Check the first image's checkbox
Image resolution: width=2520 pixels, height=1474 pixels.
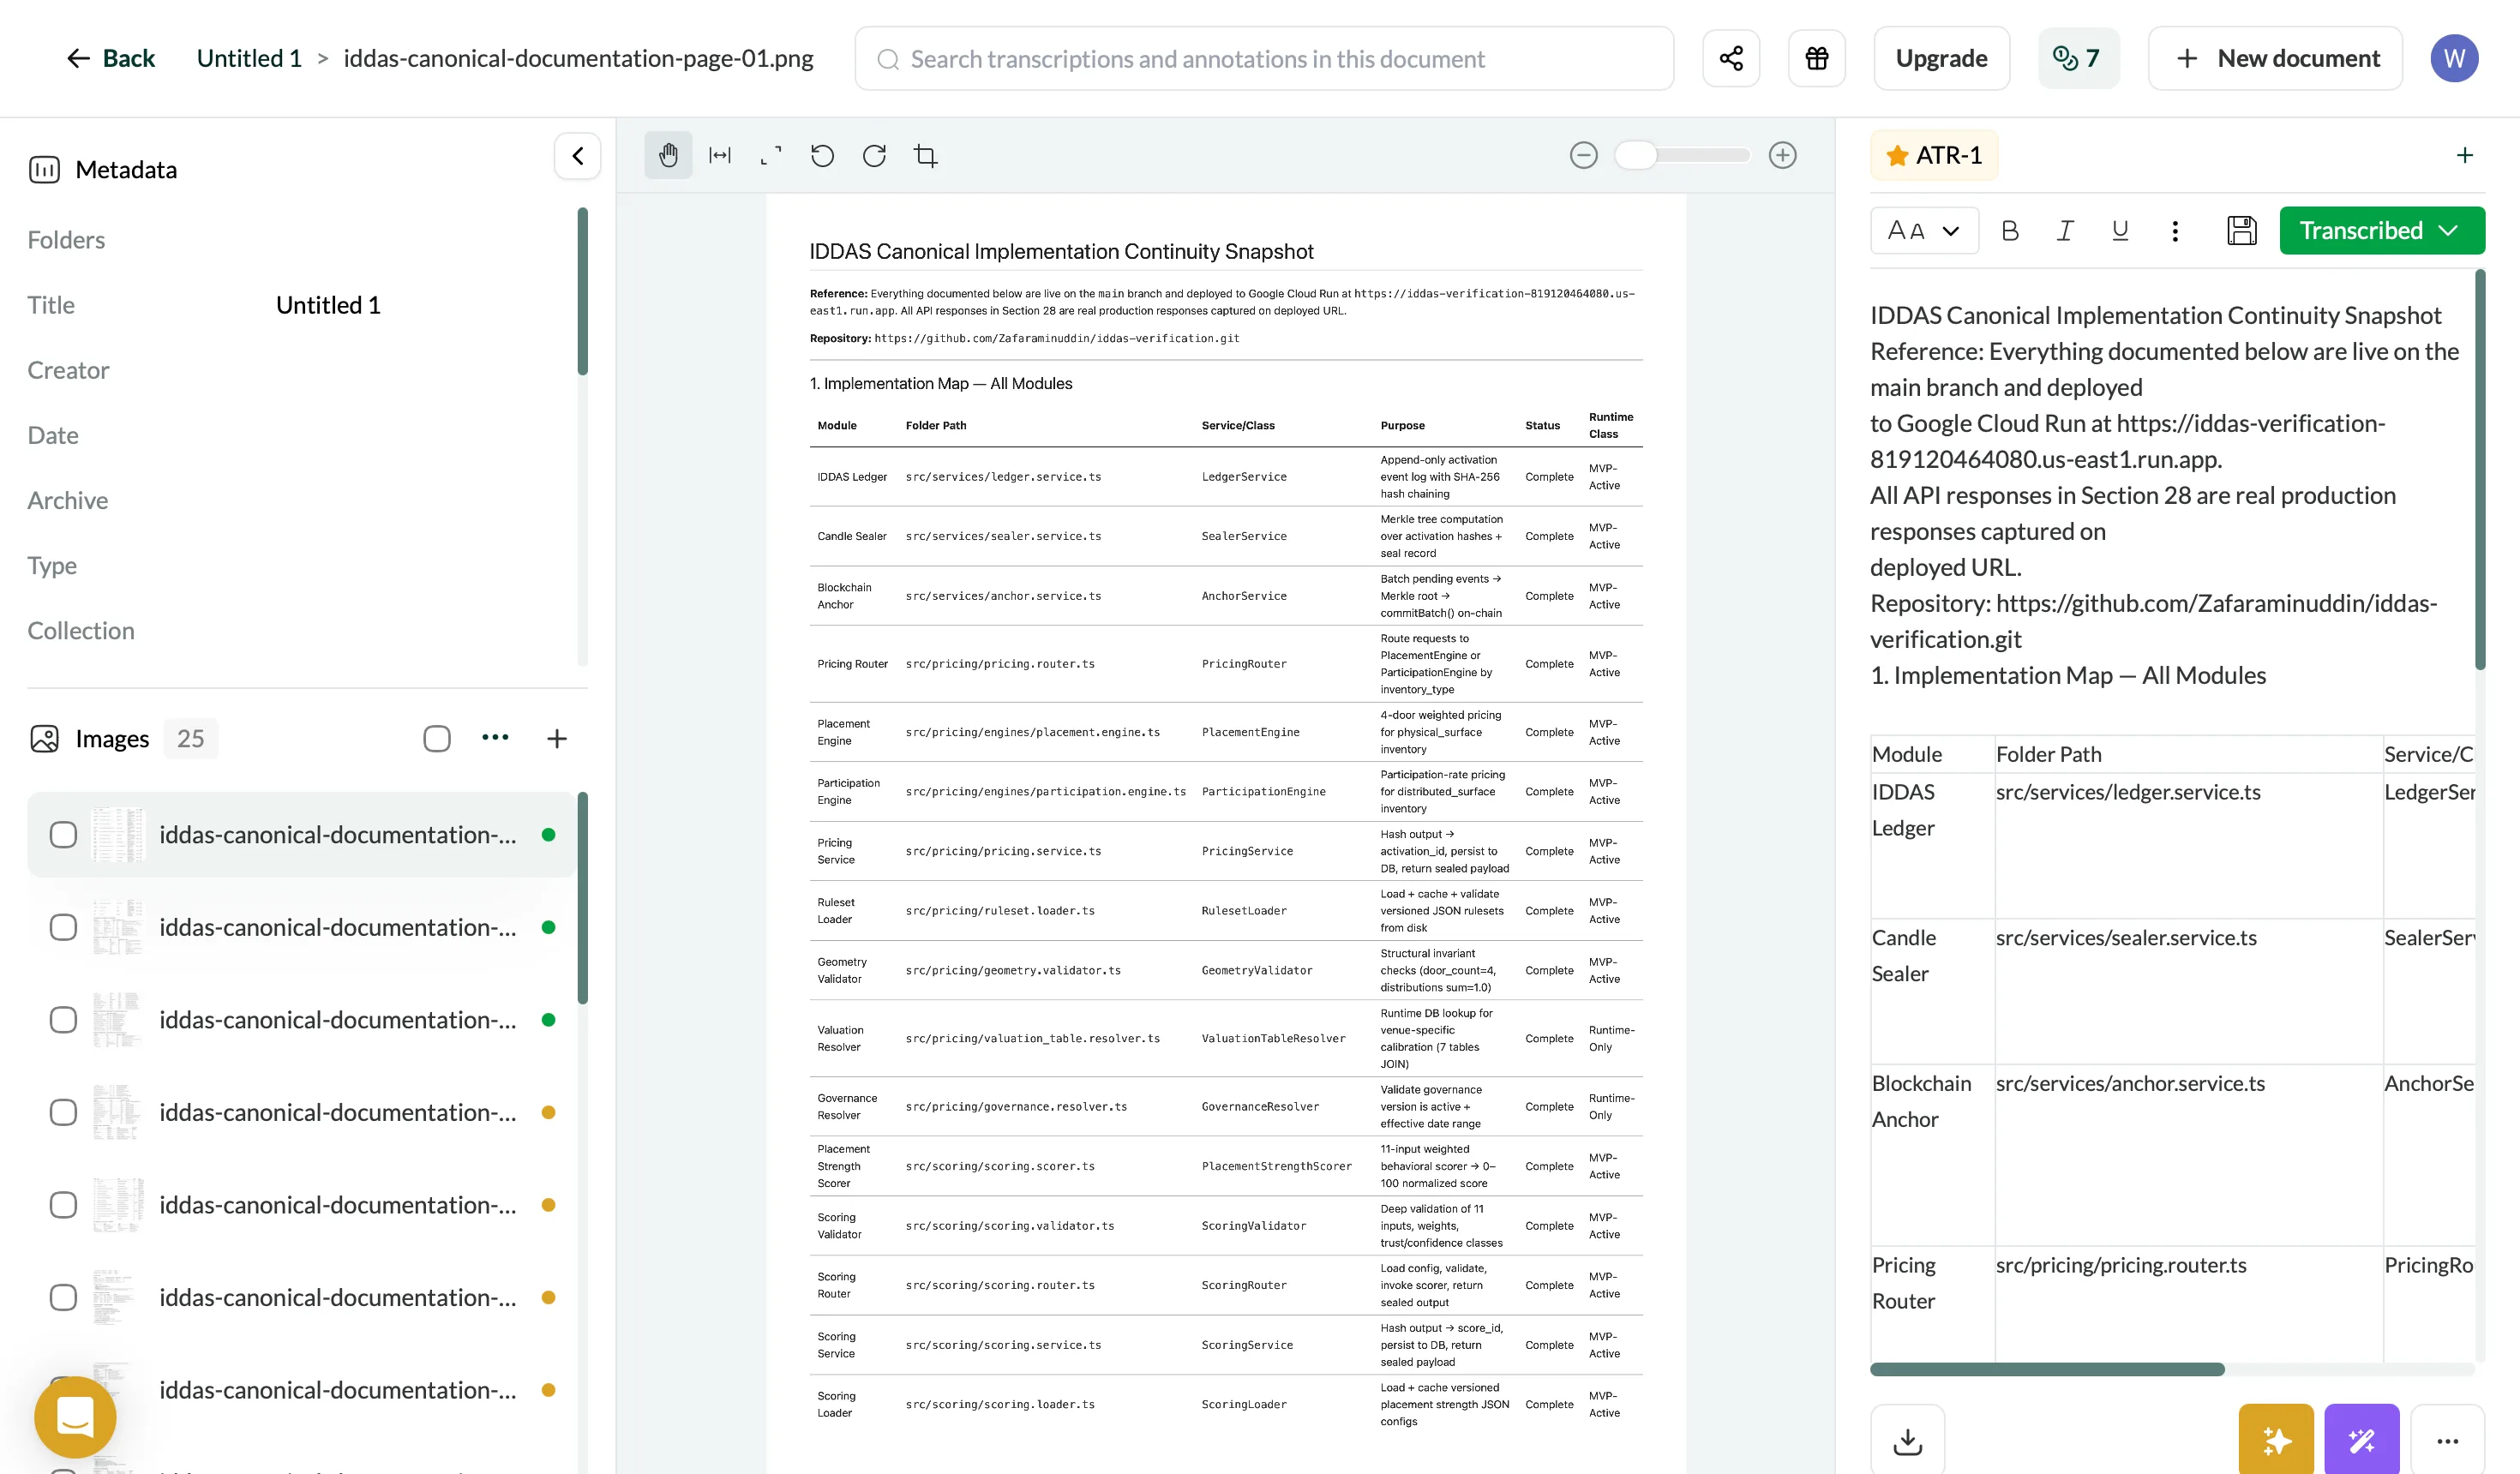[x=63, y=835]
